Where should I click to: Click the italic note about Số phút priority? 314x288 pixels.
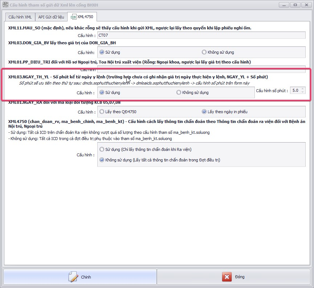click(x=134, y=83)
